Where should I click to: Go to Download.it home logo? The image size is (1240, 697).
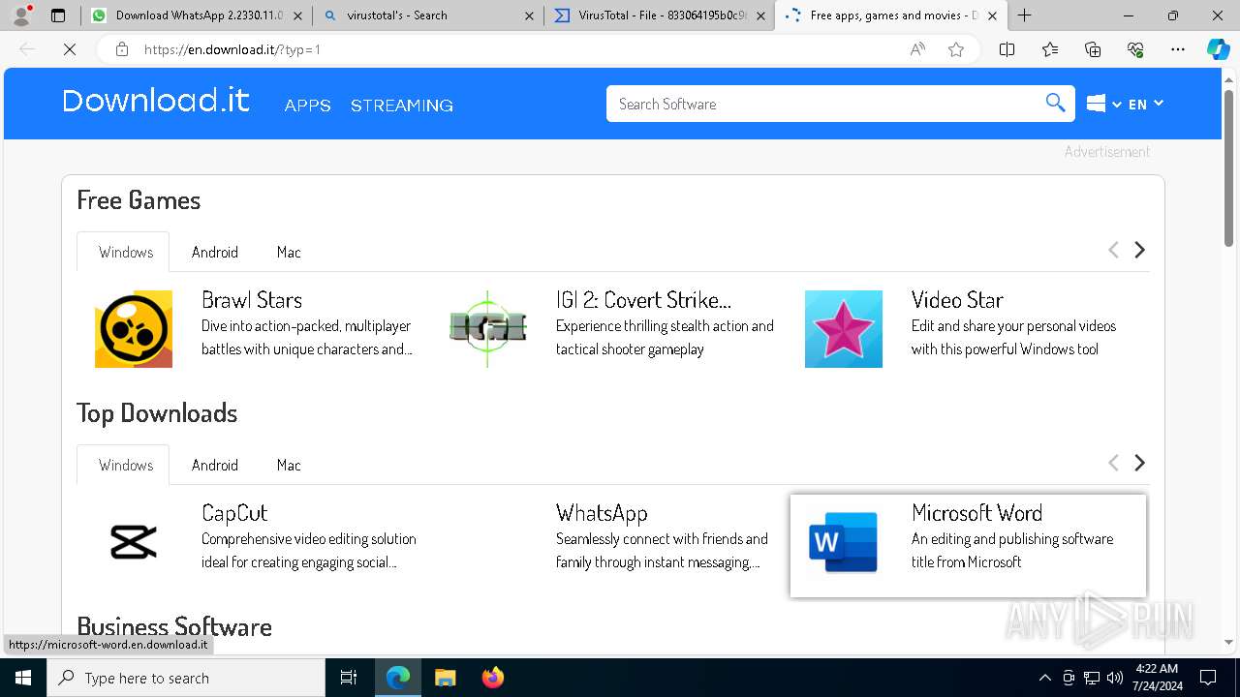(156, 101)
